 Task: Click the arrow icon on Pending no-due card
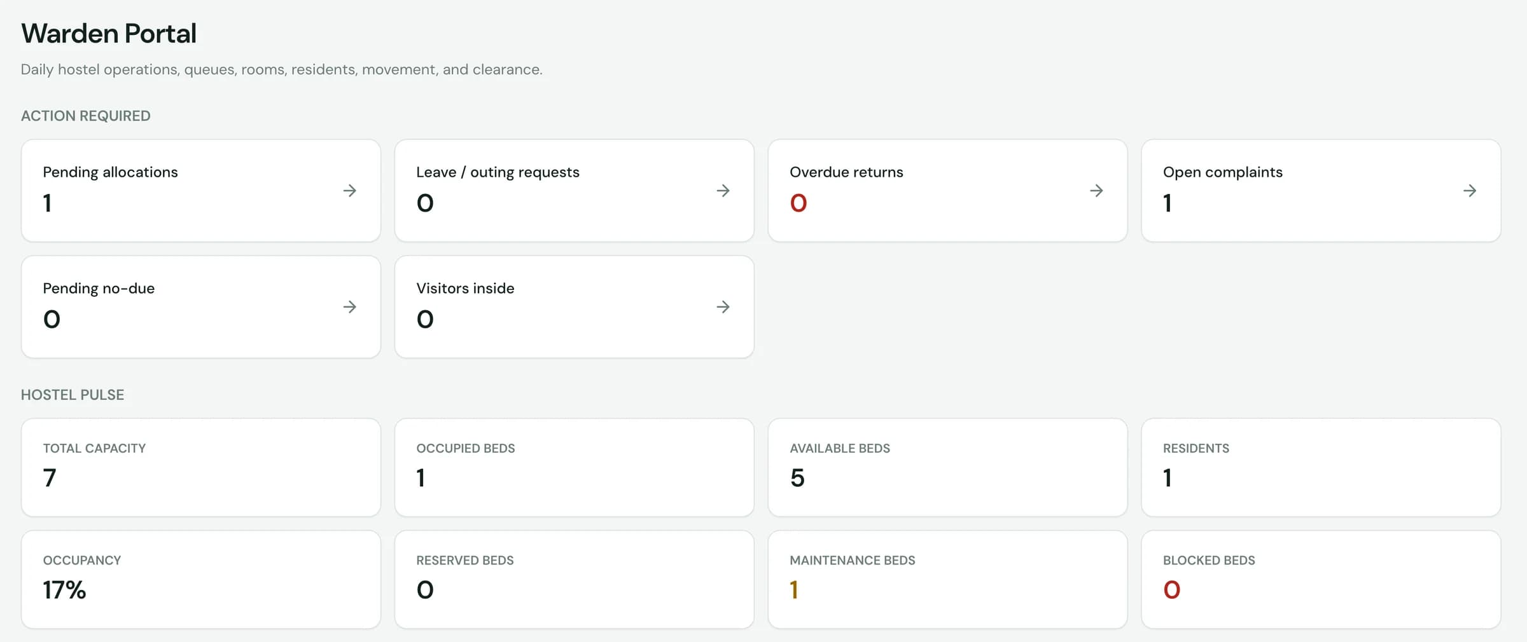(349, 307)
